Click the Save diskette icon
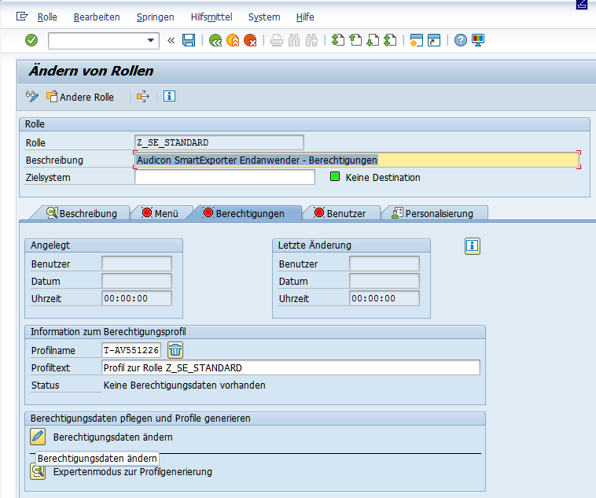Screen dimensions: 596x498 pos(189,40)
